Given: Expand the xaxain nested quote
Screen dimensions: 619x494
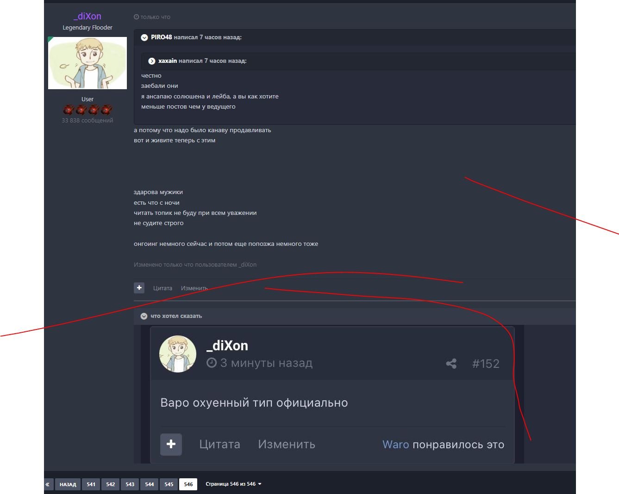Looking at the screenshot, I should tap(152, 61).
